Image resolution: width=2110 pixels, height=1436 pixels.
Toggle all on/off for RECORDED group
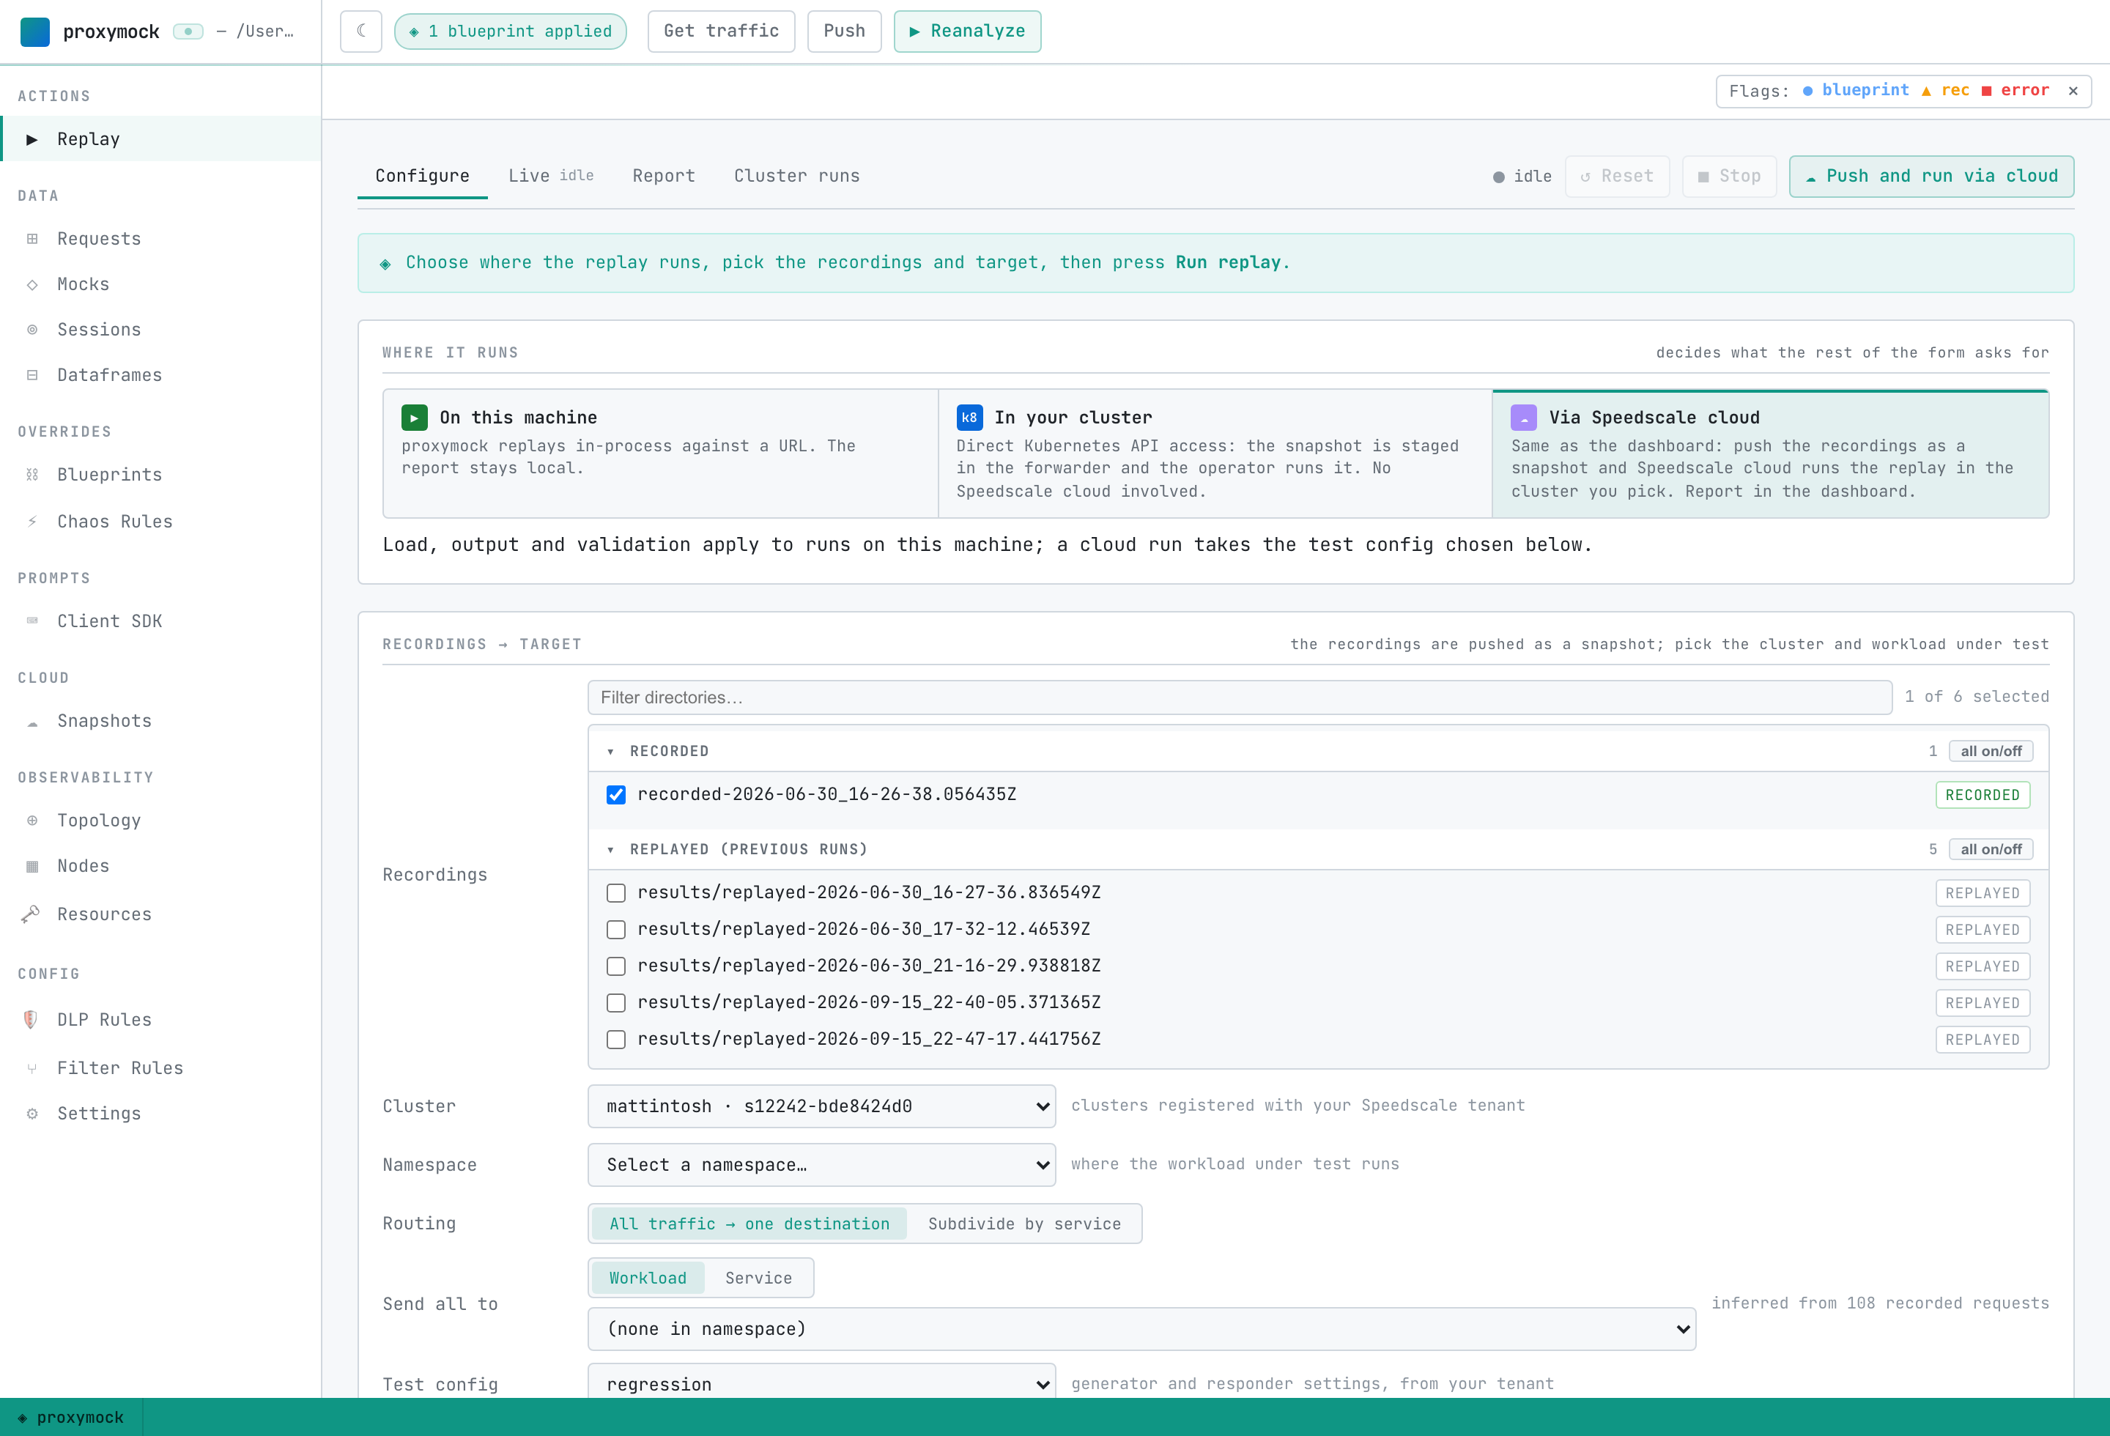(x=1990, y=752)
